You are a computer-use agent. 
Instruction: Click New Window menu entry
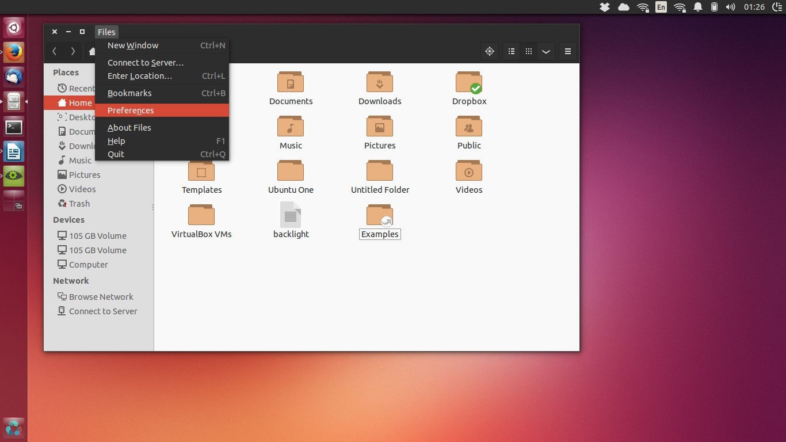[133, 45]
